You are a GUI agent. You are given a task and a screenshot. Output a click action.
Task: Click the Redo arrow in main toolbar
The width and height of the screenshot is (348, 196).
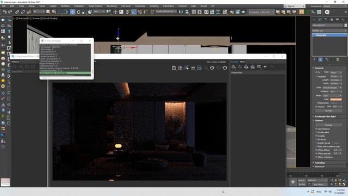tap(10, 12)
